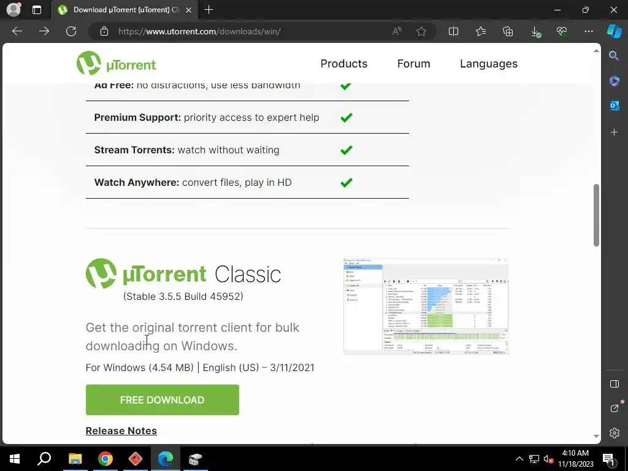Open the notification center icon
This screenshot has height=471, width=628.
pos(608,459)
